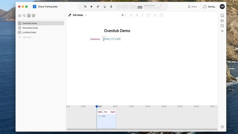Click the playhead marker on the timeline
238x134 pixels.
pyautogui.click(x=97, y=106)
